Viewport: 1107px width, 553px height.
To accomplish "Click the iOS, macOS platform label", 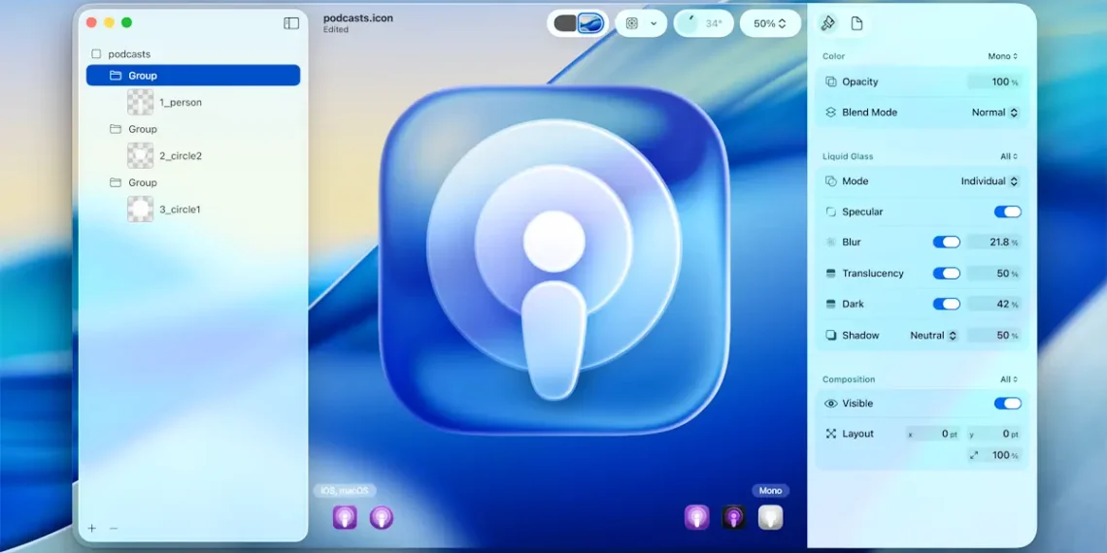I will [346, 490].
